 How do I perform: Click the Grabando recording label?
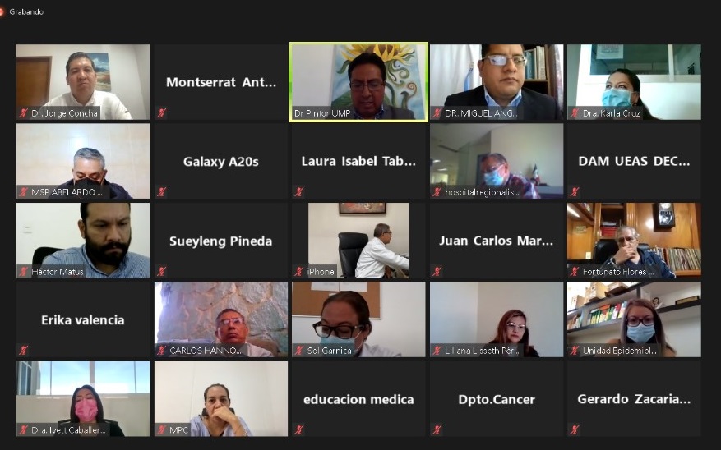click(x=26, y=12)
